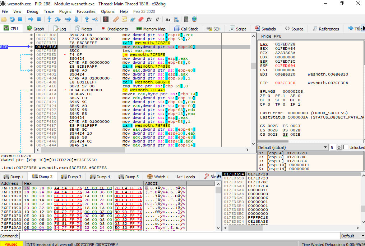Viewport: 365px width, 246px height.
Task: Click the Step Into icon
Action: pos(49,19)
